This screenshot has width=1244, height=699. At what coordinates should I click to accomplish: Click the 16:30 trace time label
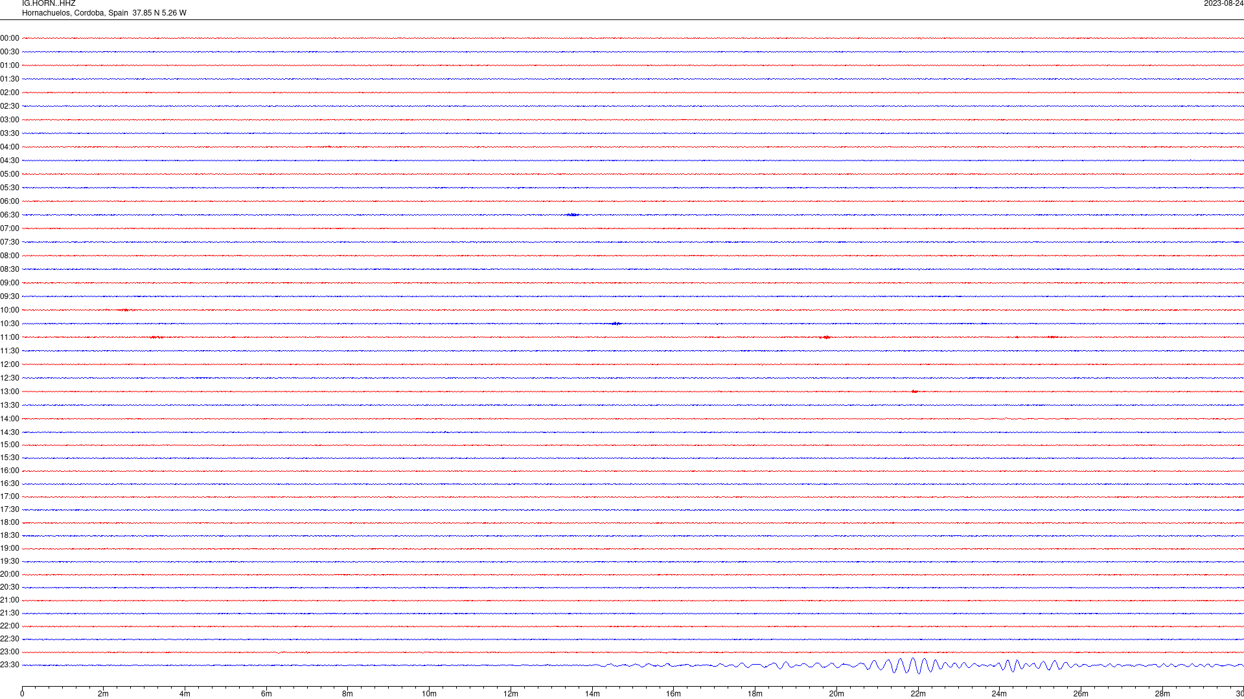pyautogui.click(x=10, y=483)
